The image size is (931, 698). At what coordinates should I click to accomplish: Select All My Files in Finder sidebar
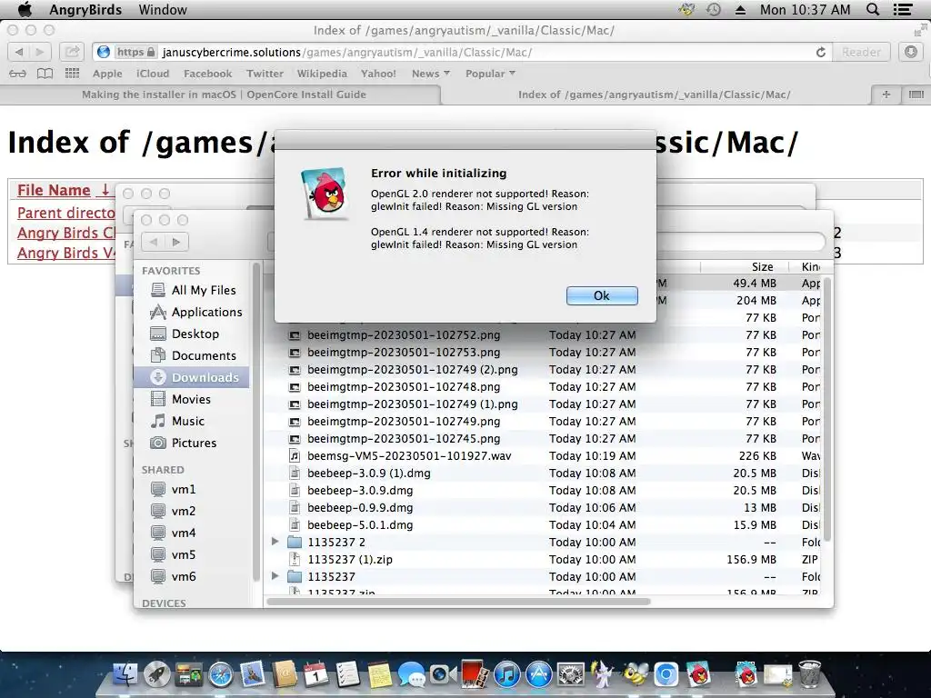(x=191, y=290)
